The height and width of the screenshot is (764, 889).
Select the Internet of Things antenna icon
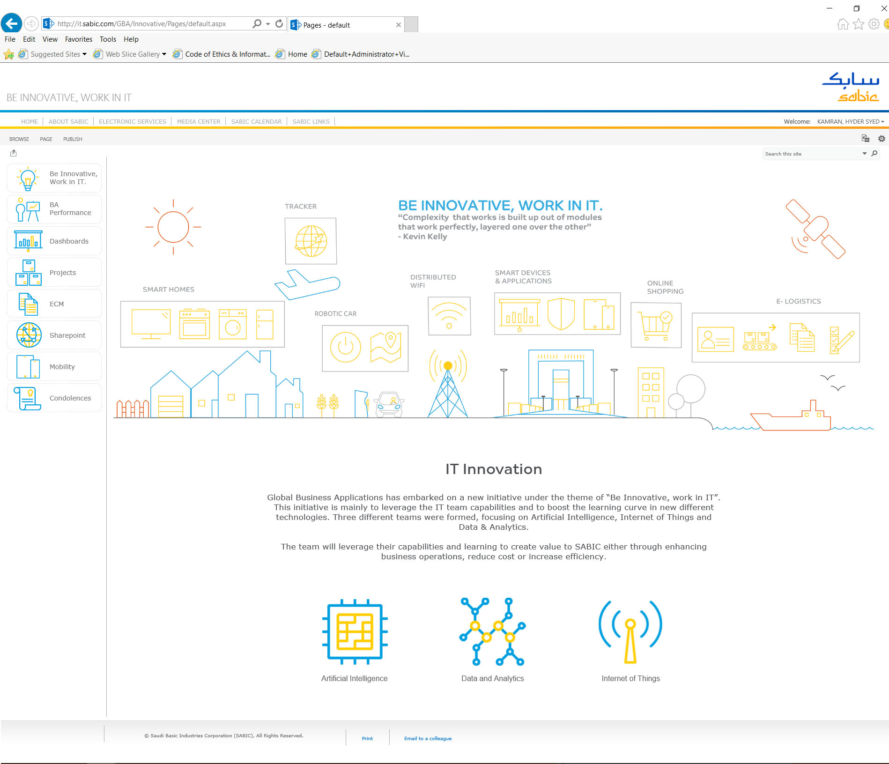pyautogui.click(x=630, y=631)
